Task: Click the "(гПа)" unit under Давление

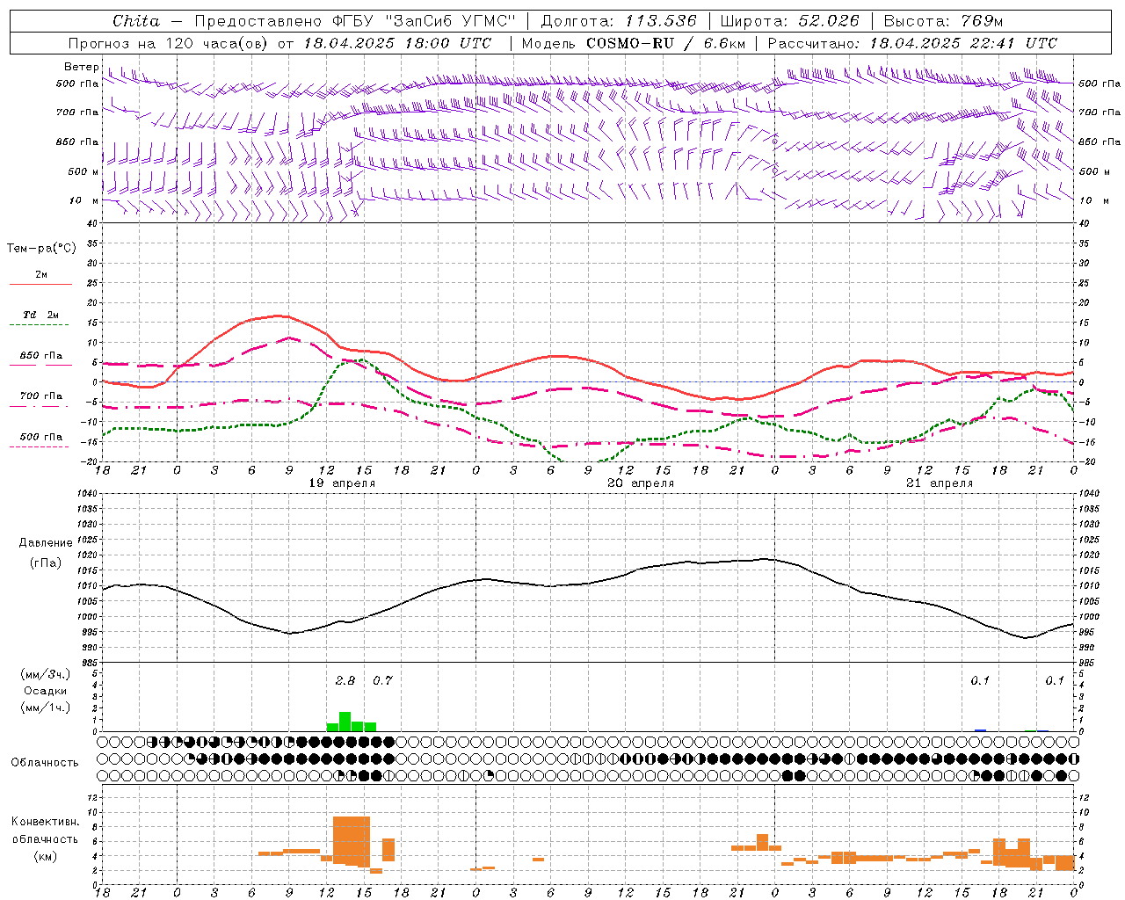Action: pyautogui.click(x=46, y=563)
